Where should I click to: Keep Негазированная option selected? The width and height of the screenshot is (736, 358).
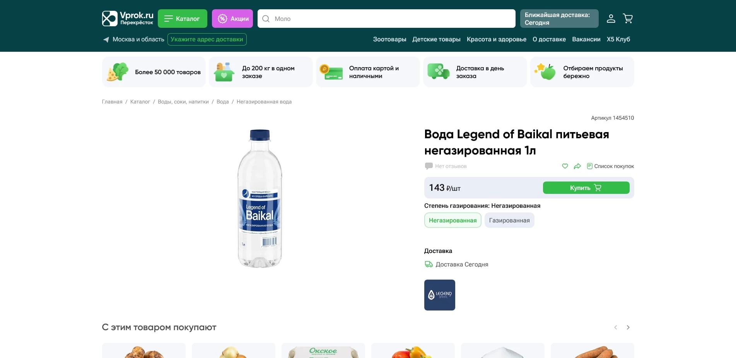click(x=453, y=220)
